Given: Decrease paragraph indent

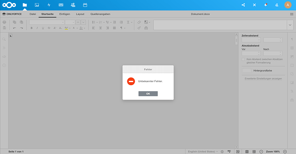Looking at the screenshot, I should [x=115, y=22].
